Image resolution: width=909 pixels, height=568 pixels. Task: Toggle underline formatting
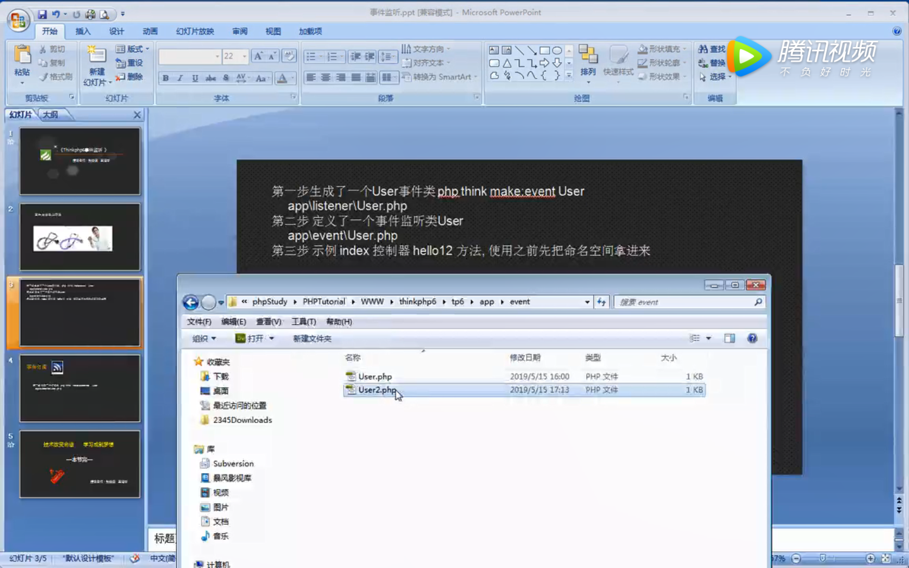point(195,78)
